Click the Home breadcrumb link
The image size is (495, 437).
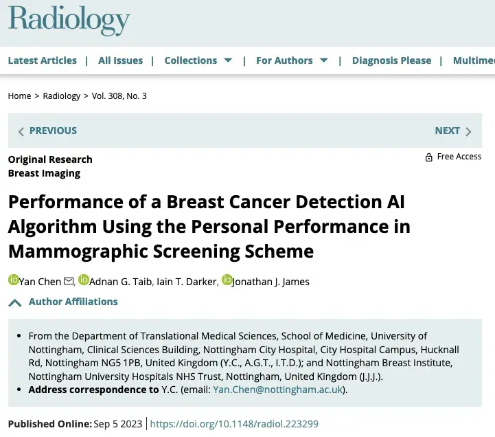(19, 96)
